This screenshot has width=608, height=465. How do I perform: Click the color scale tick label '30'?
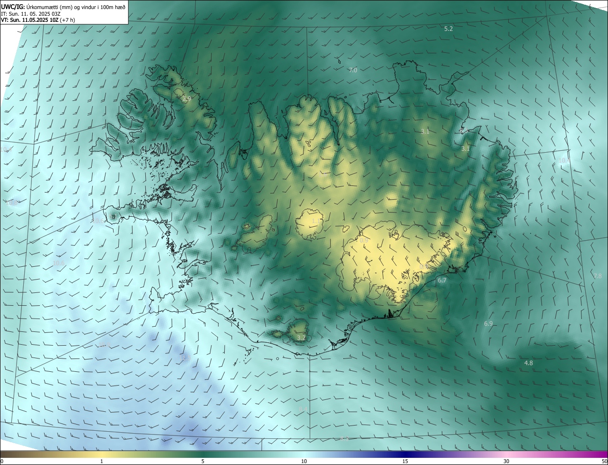pos(506,461)
